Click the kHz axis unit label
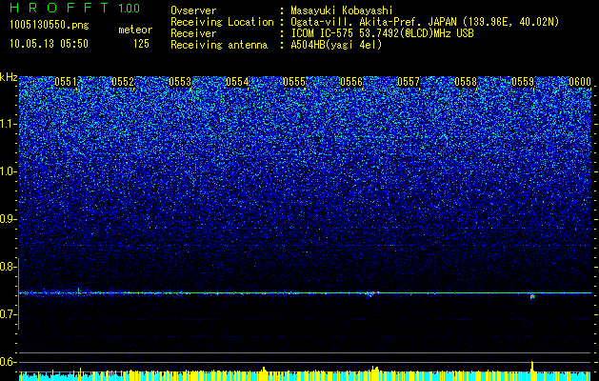This screenshot has width=599, height=381. (x=9, y=77)
